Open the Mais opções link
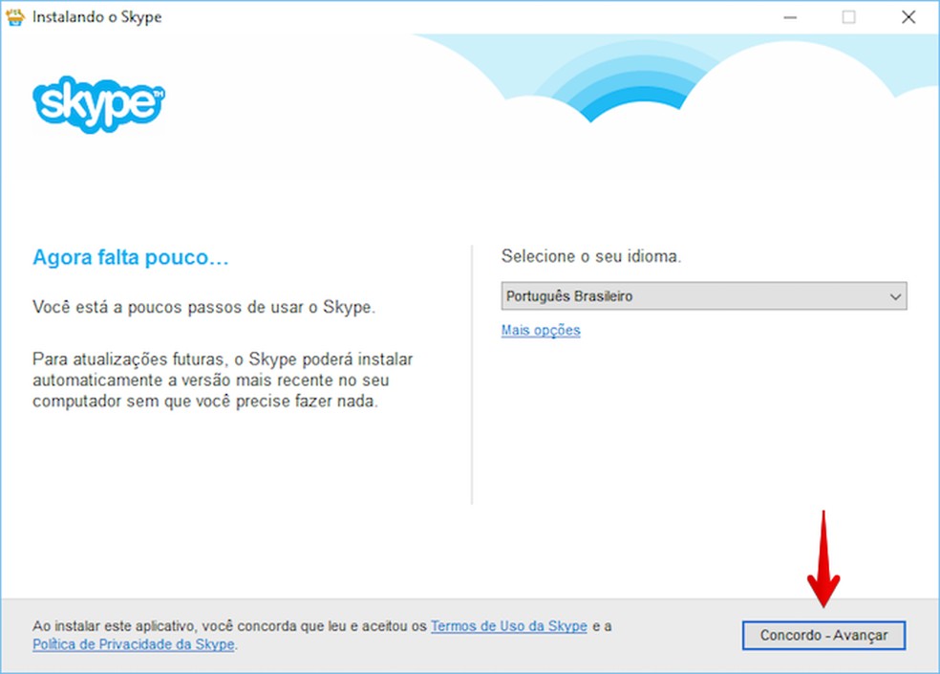 (541, 330)
